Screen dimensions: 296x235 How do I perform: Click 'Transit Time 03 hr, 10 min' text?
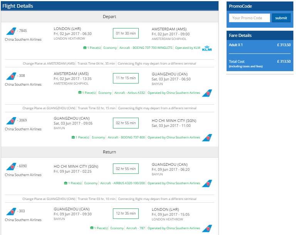click(96, 199)
